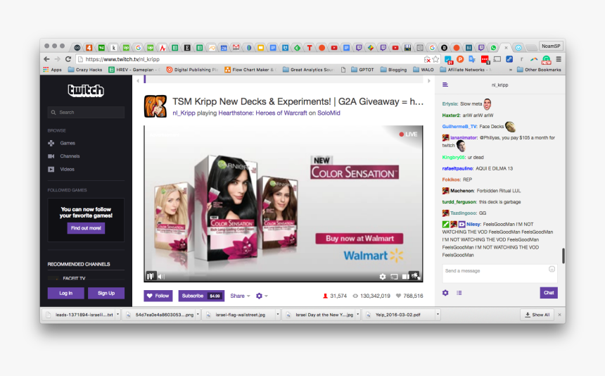605x376 pixels.
Task: Open the blue checkmark extension with badge 21
Action: [448, 59]
